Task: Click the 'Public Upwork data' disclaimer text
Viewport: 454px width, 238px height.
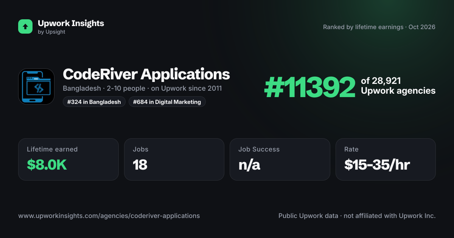Action: 357,216
